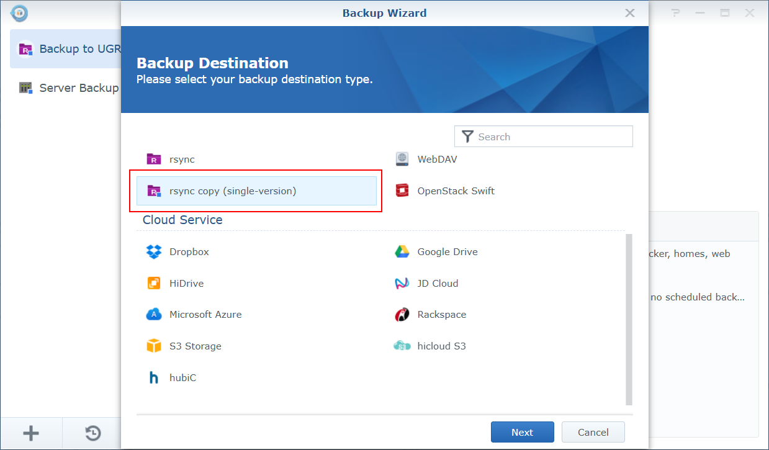Minimize the Hyper Backup main window
This screenshot has width=769, height=450.
(700, 13)
